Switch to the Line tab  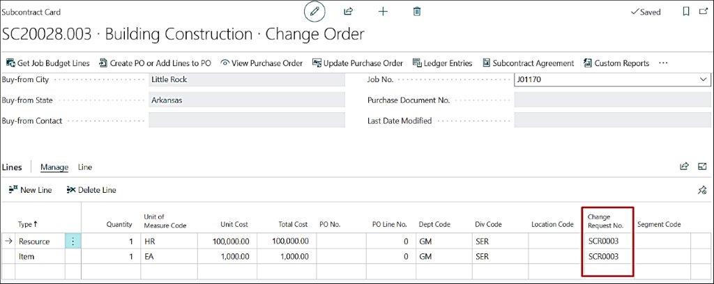click(85, 168)
